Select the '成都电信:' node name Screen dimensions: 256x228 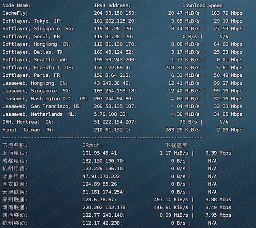pyautogui.click(x=15, y=161)
